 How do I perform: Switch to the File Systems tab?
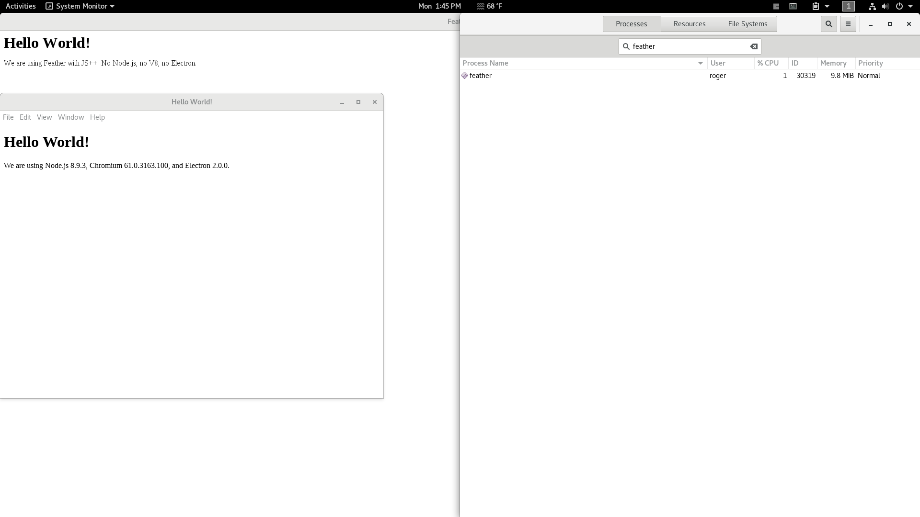tap(747, 24)
